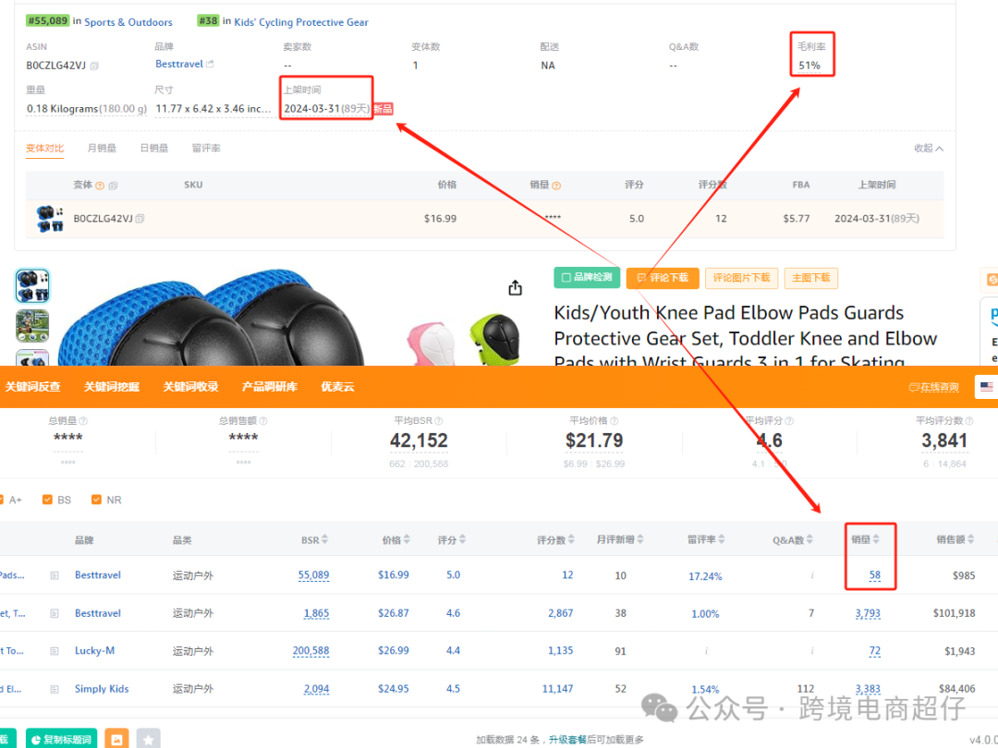
Task: Click the detail icon in Lucky-M row
Action: 55,651
